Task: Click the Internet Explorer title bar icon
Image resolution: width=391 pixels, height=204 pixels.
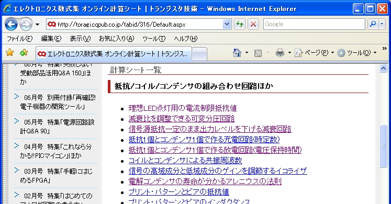Action: (x=7, y=8)
